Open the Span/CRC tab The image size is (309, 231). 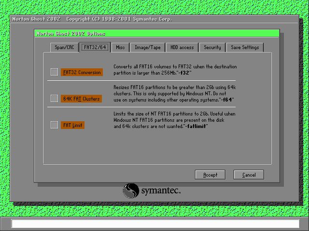coord(64,47)
